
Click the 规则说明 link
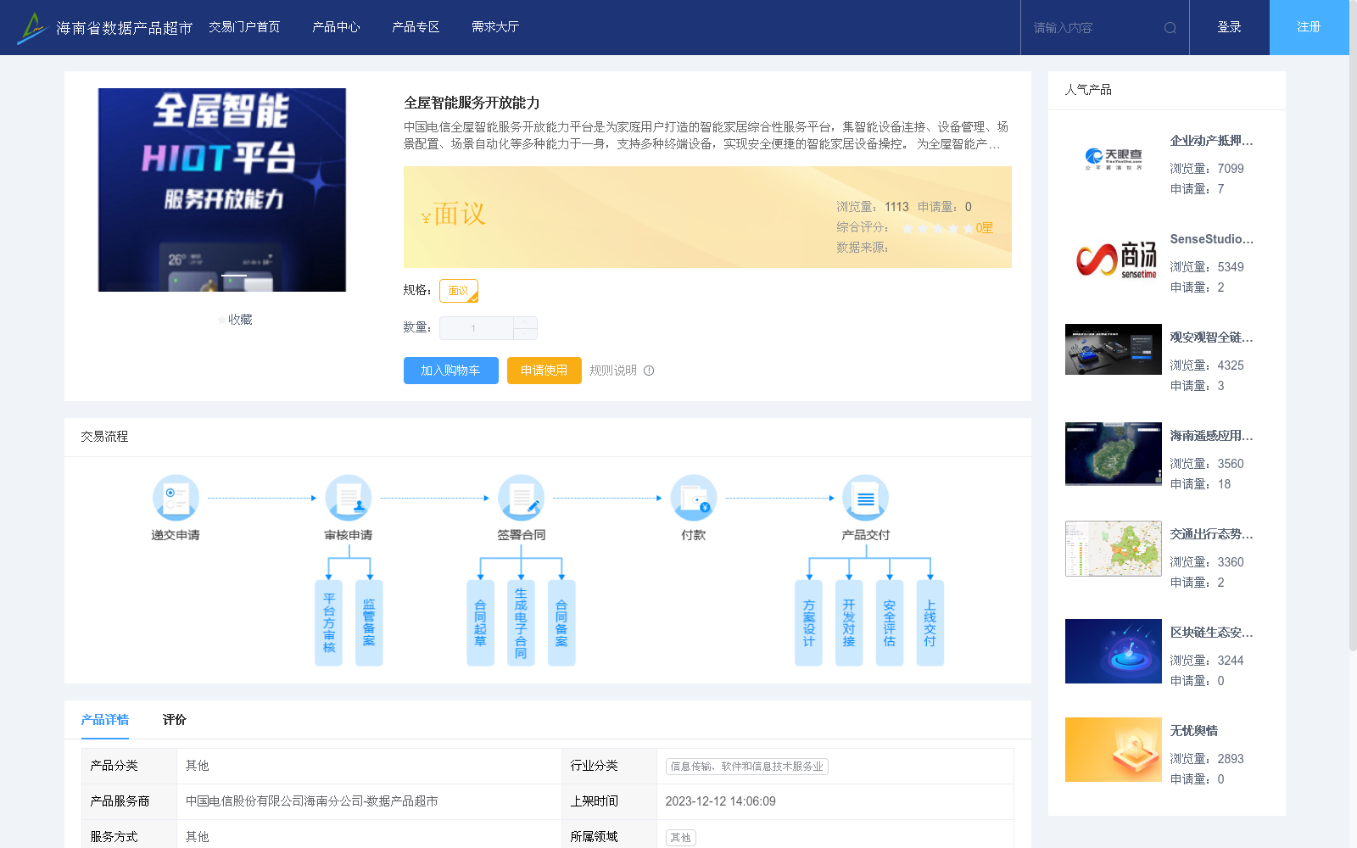613,371
